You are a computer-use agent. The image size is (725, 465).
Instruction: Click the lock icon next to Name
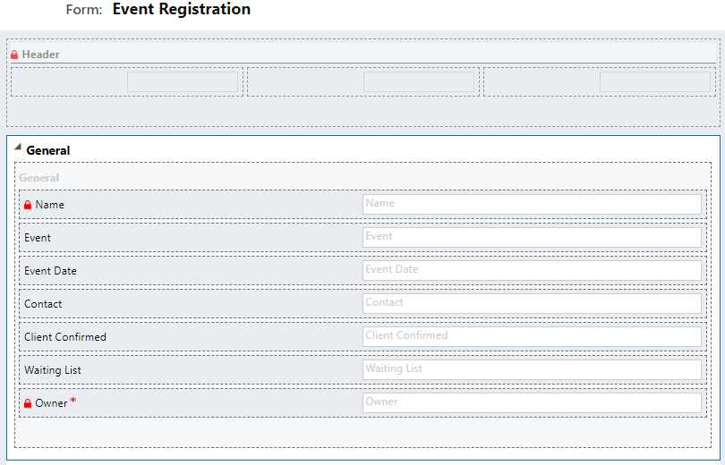(28, 205)
